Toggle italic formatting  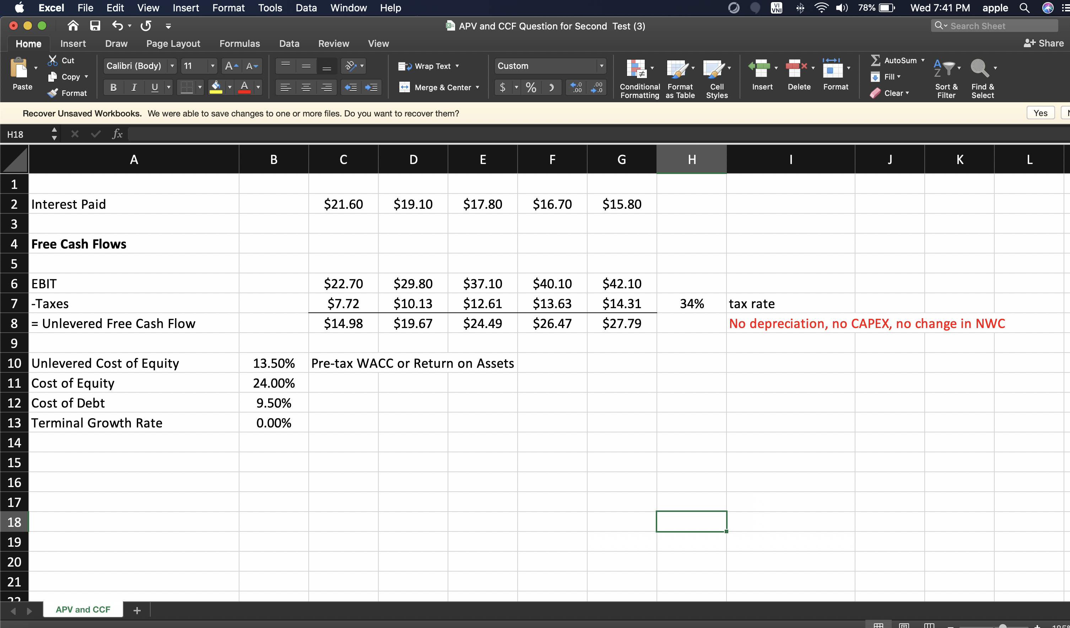click(x=134, y=87)
